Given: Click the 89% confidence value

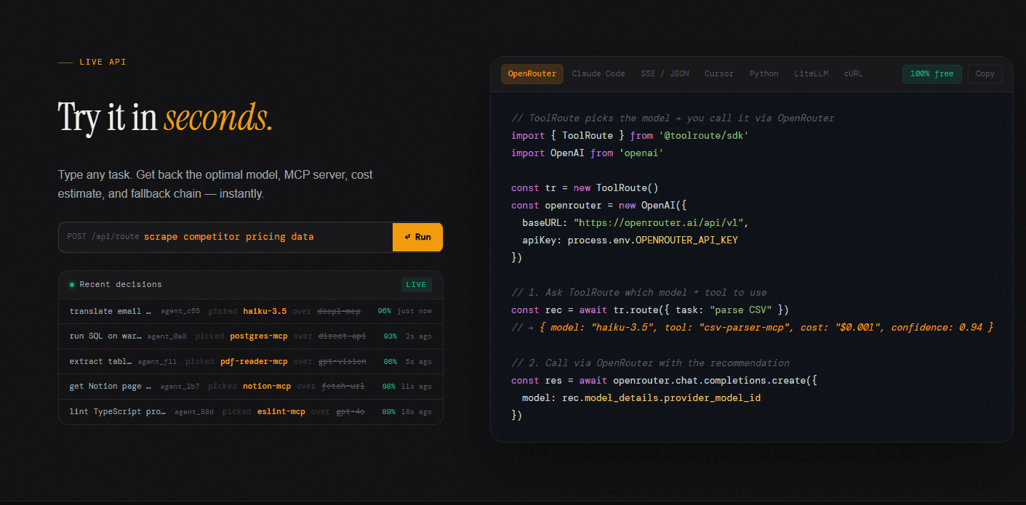Looking at the screenshot, I should tap(389, 412).
